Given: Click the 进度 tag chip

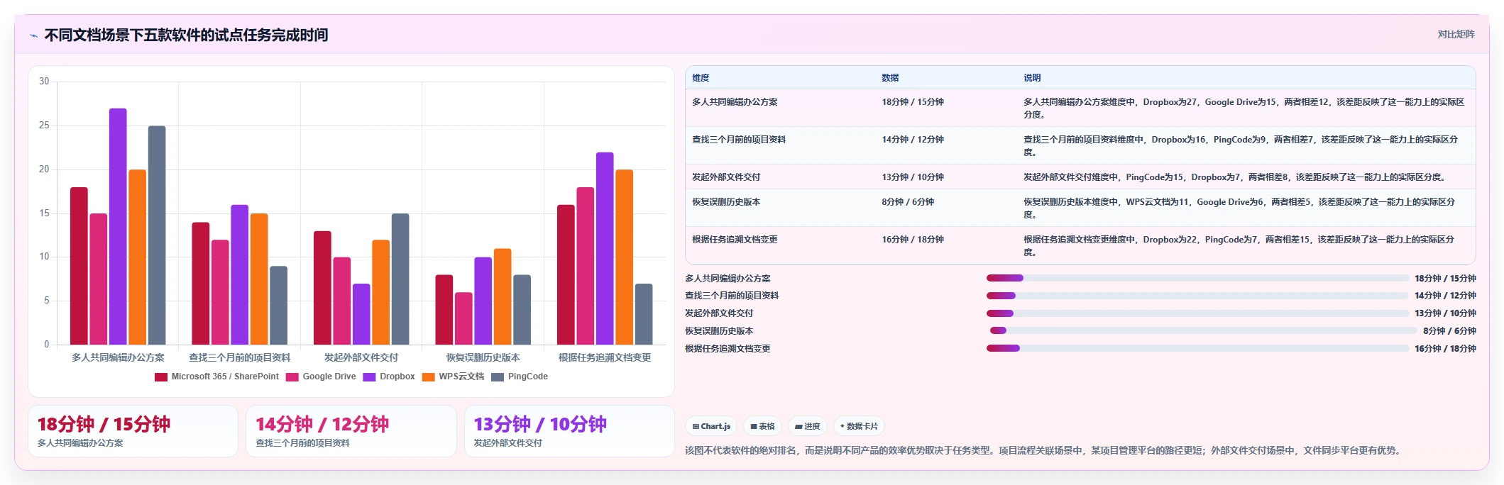Looking at the screenshot, I should pos(807,426).
